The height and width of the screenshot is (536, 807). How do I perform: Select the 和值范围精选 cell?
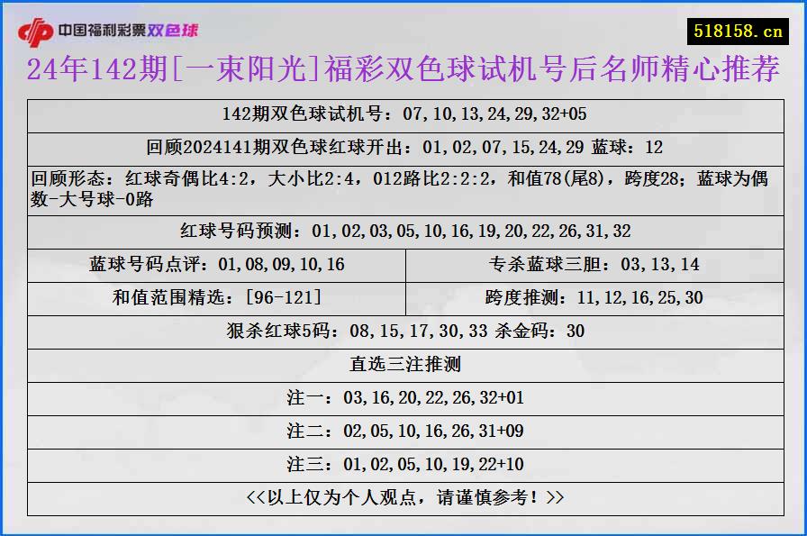(216, 297)
